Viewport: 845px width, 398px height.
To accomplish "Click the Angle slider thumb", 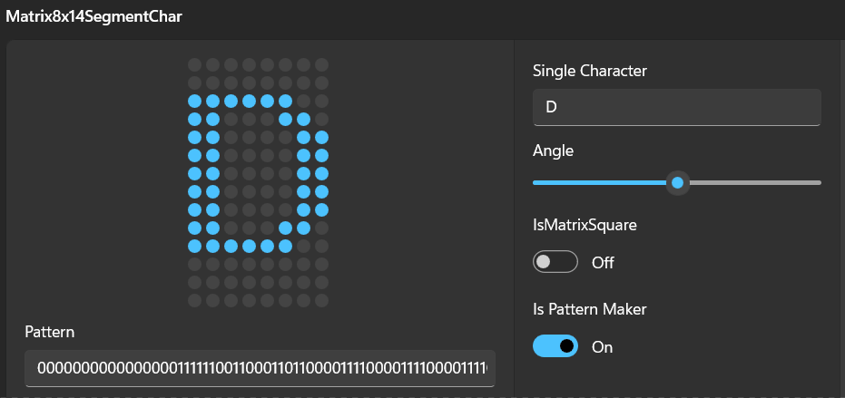I will pyautogui.click(x=677, y=183).
